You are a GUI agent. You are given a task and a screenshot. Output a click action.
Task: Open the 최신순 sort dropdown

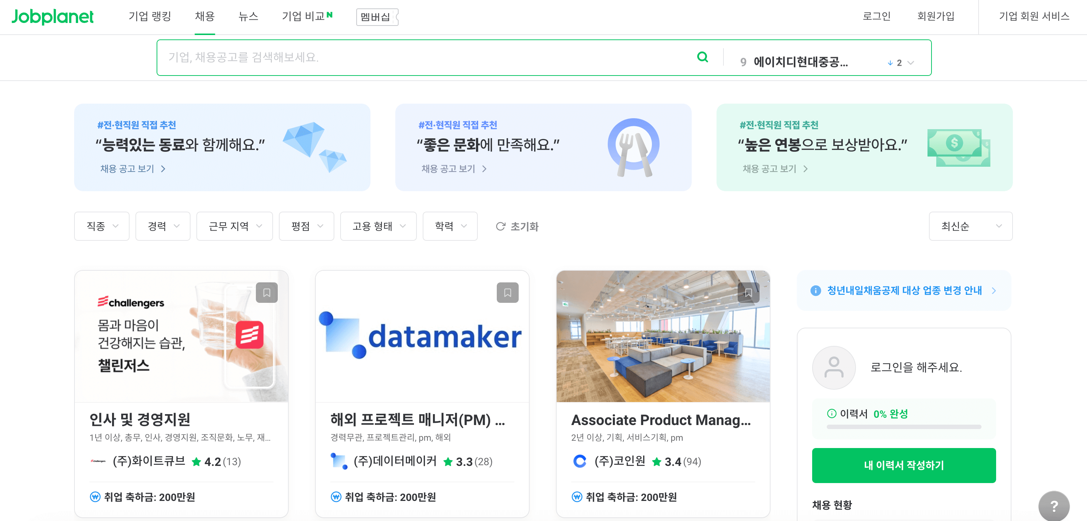point(971,226)
